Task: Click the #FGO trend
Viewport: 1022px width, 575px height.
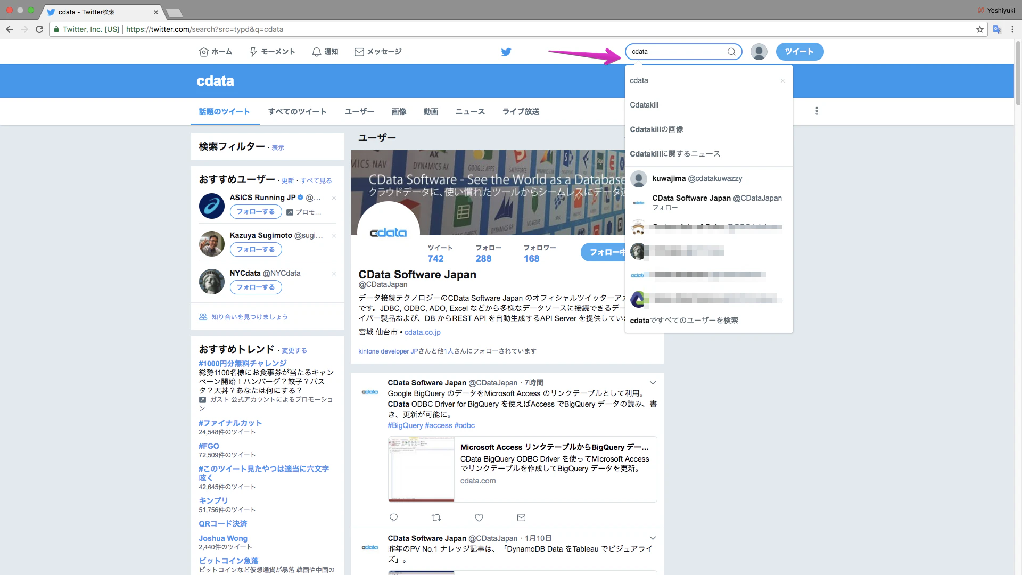Action: [x=209, y=446]
